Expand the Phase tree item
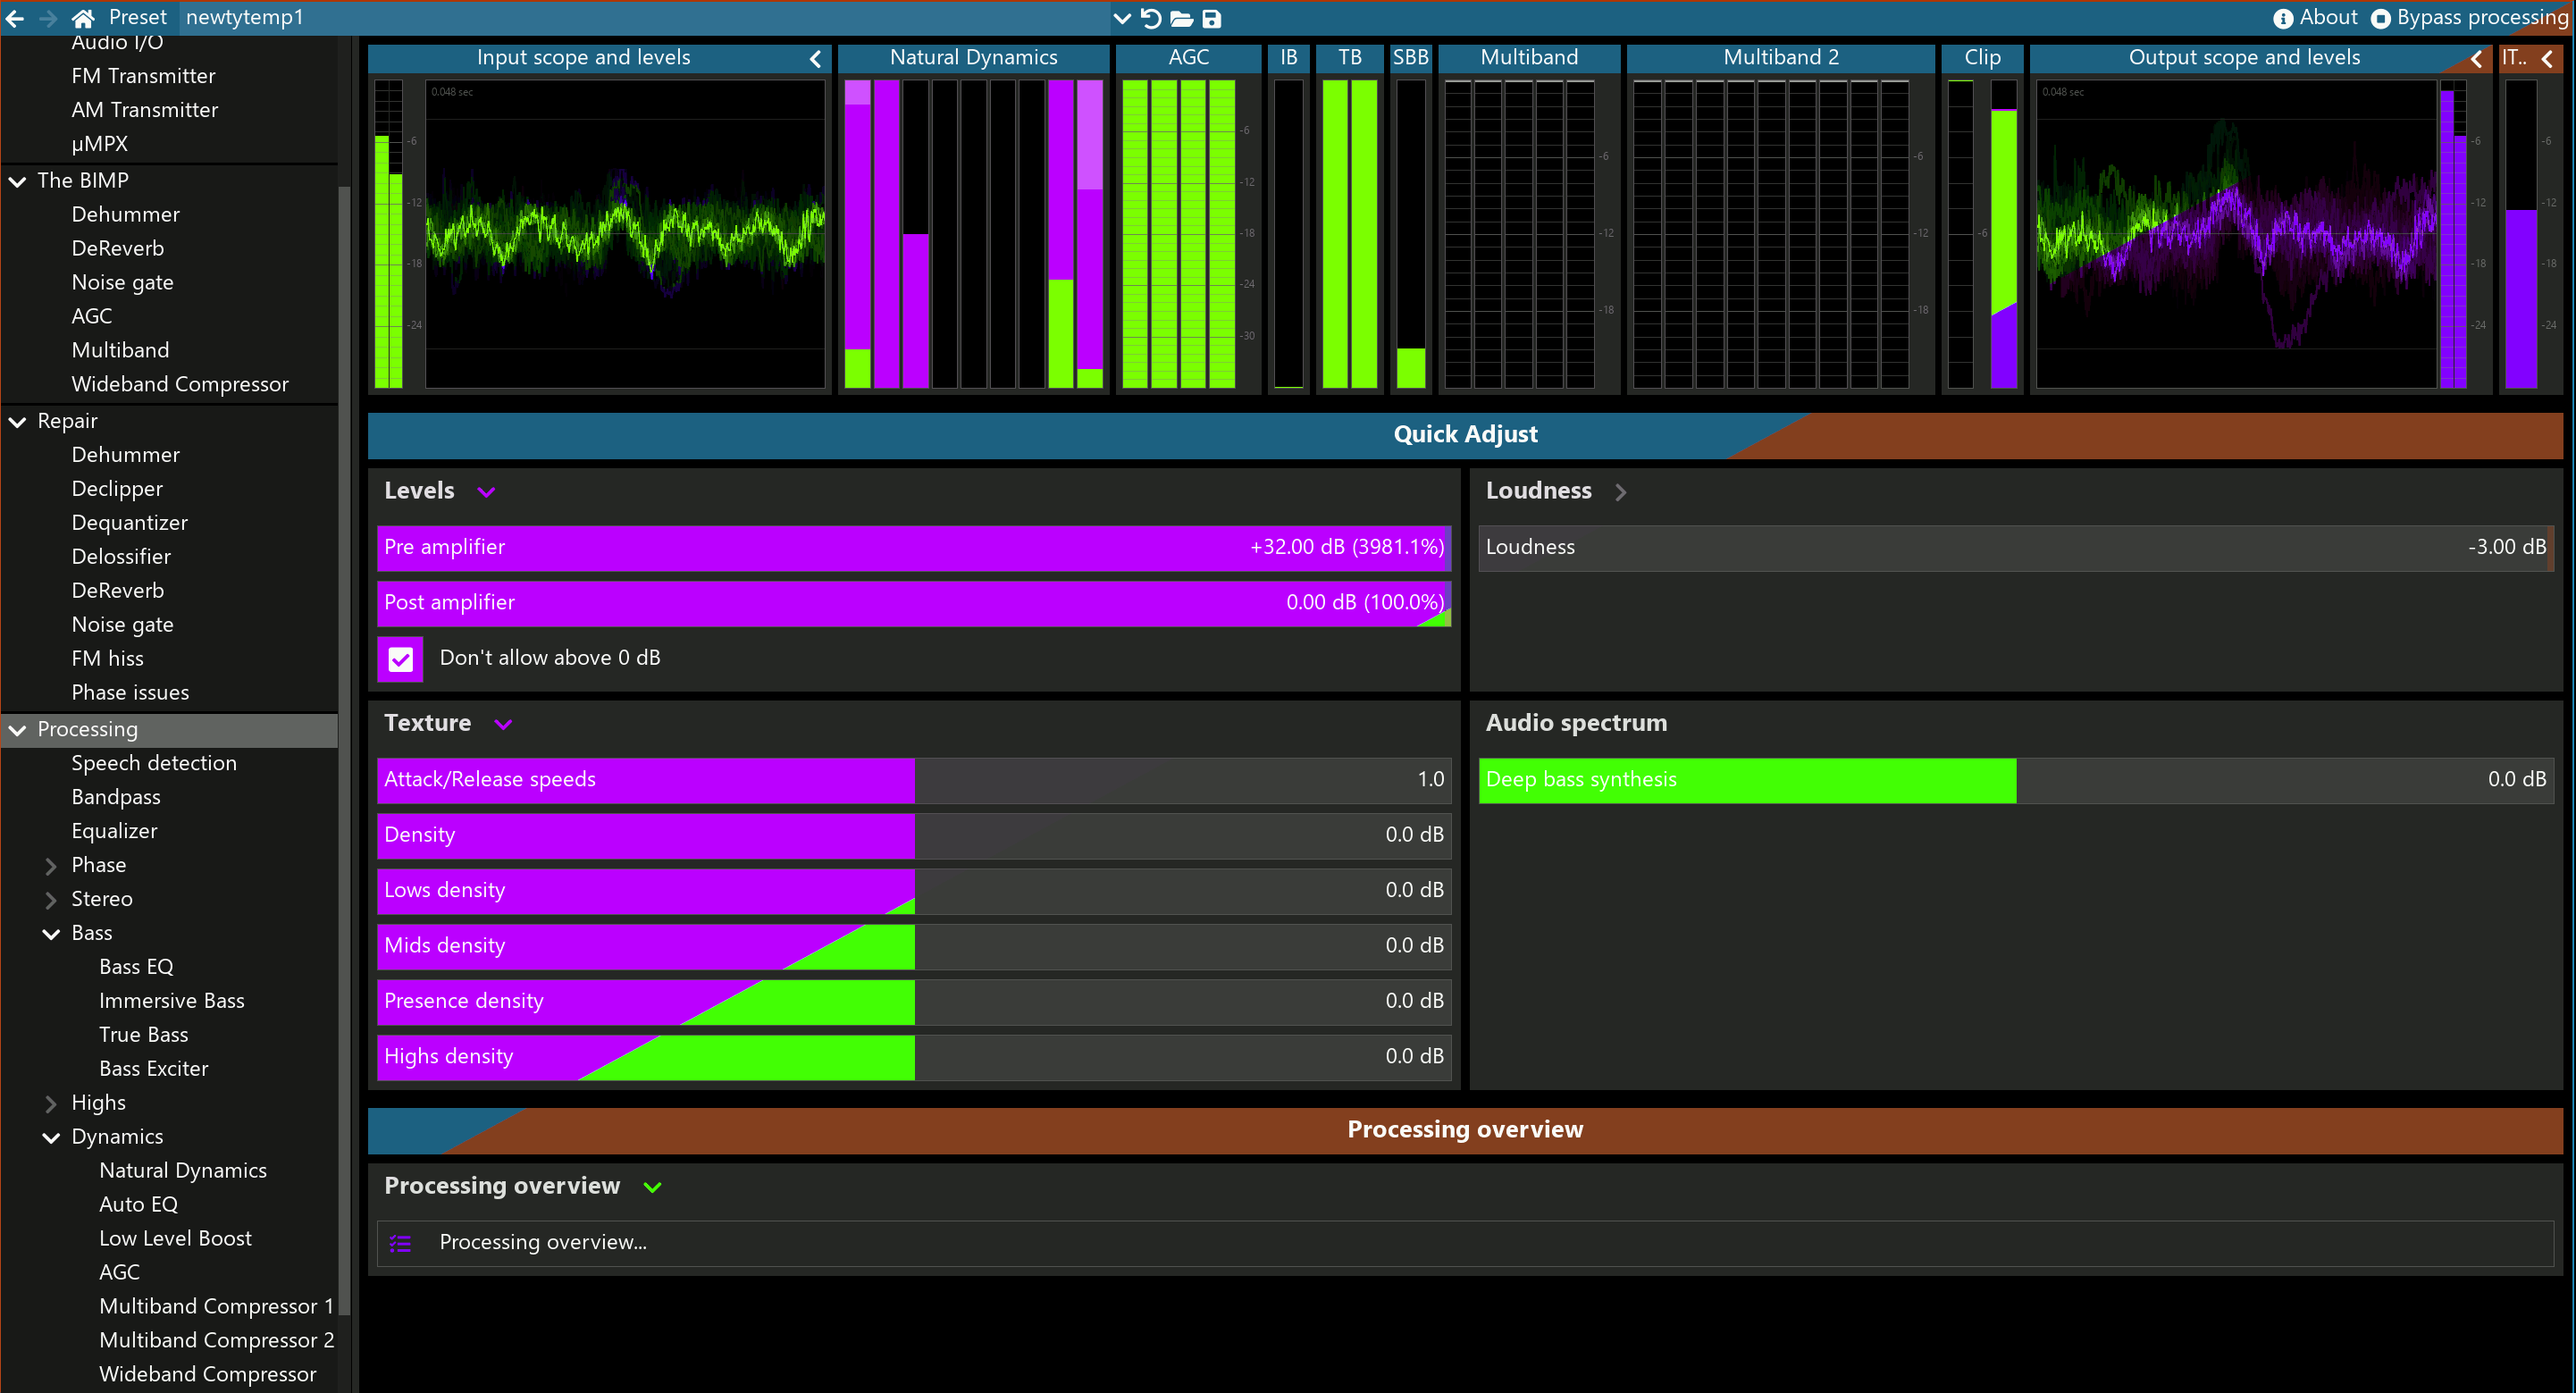Screen dimensions: 2576x1393 [x=51, y=866]
